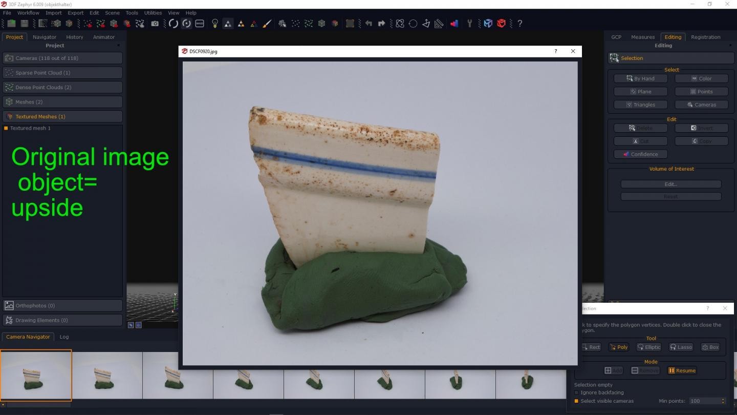
Task: Click the undo arrow icon
Action: pyautogui.click(x=368, y=24)
